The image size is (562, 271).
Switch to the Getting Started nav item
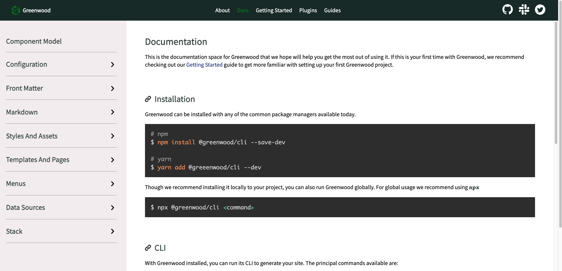tap(274, 10)
